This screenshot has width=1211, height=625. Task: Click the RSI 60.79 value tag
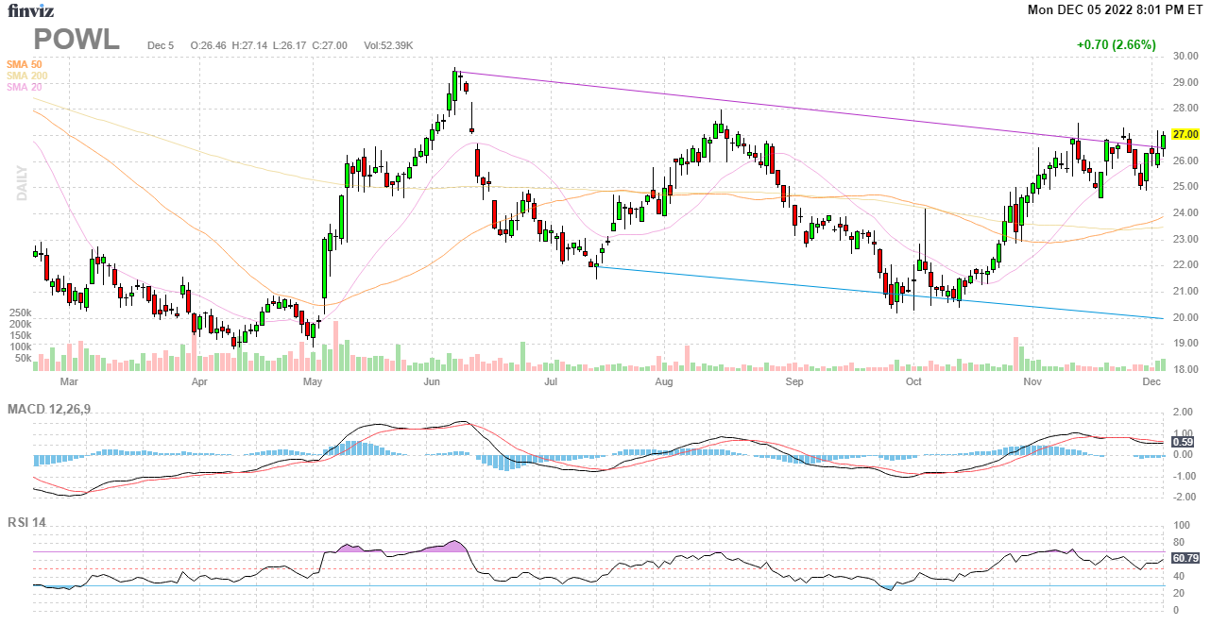pyautogui.click(x=1185, y=558)
